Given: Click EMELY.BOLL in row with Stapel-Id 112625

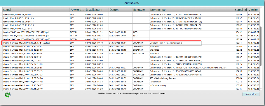Looking at the screenshot, I should pos(138,53).
